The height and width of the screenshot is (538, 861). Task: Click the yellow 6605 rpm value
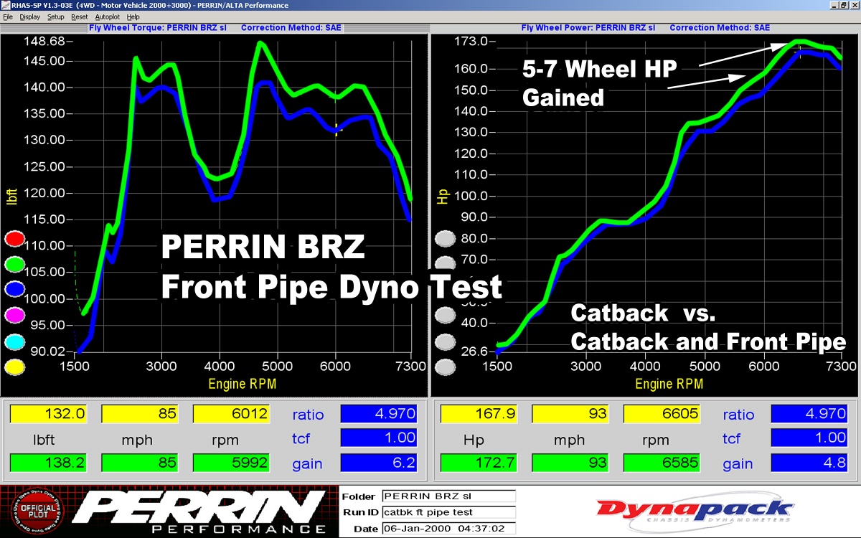tap(662, 414)
